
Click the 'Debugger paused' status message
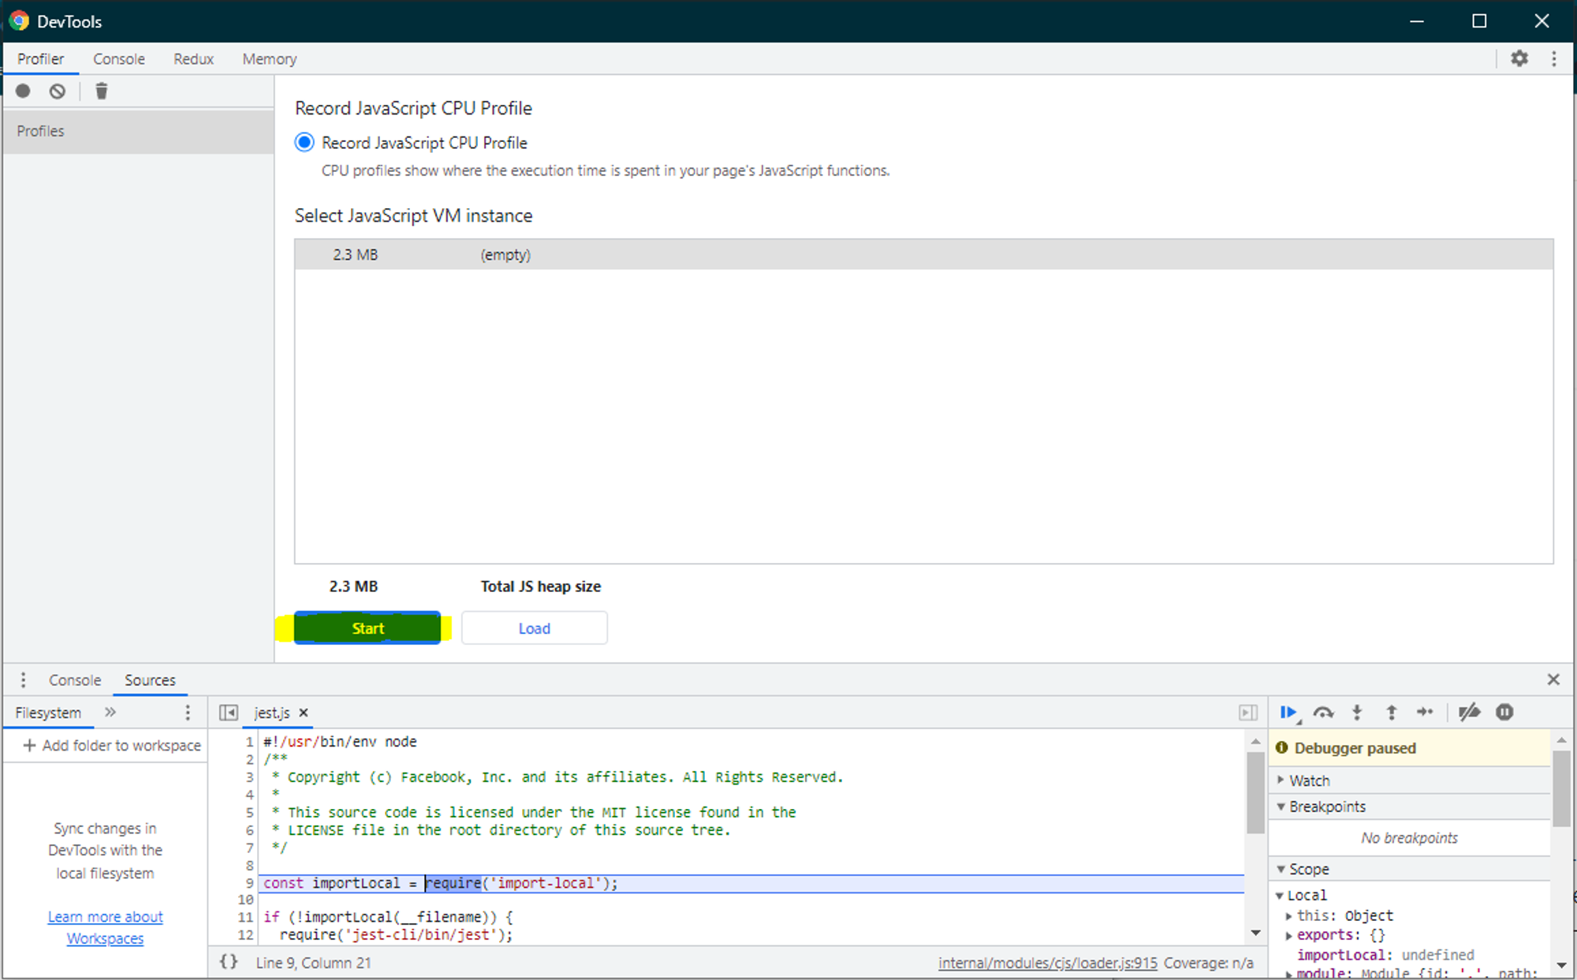click(x=1355, y=748)
